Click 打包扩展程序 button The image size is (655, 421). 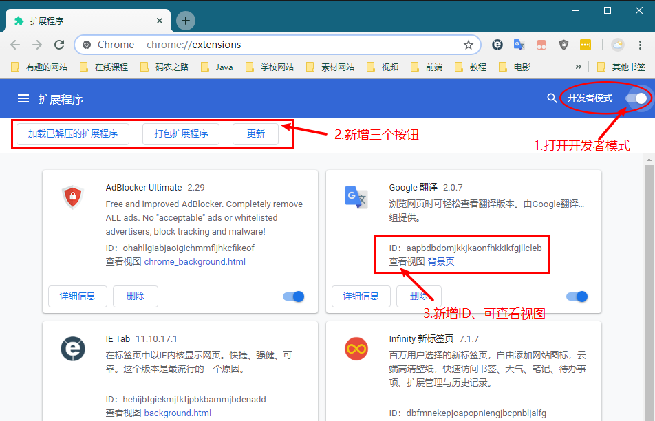point(181,133)
